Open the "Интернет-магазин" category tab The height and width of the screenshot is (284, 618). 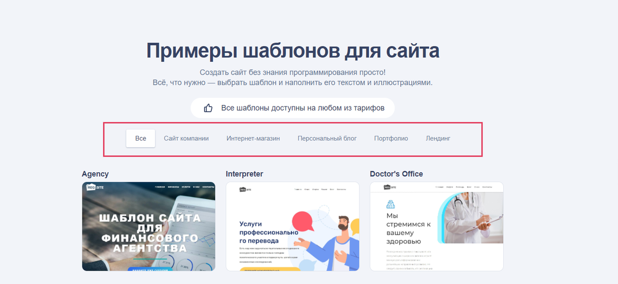tap(253, 138)
